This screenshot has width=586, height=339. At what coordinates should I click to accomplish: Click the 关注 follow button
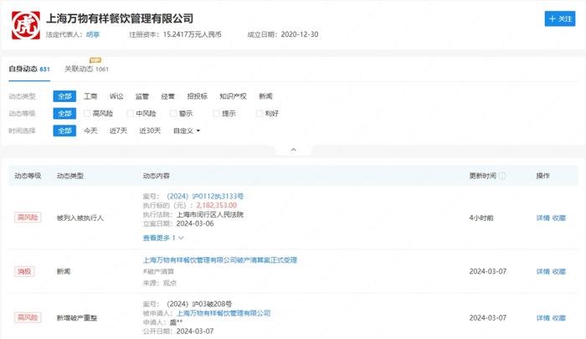click(559, 18)
